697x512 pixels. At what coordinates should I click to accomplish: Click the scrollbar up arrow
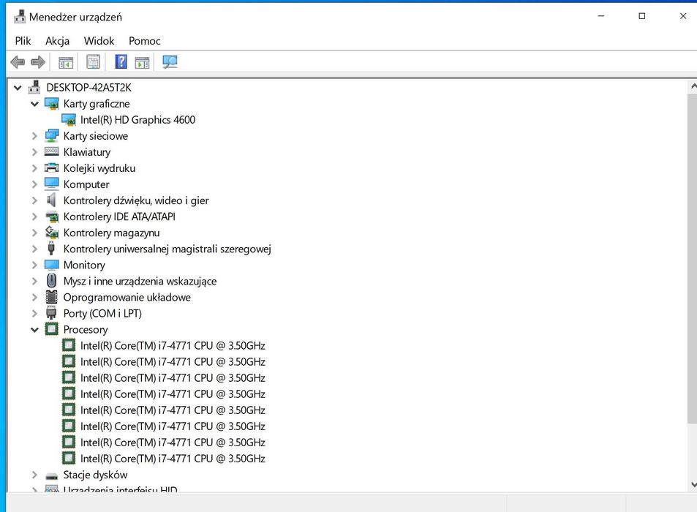[693, 86]
